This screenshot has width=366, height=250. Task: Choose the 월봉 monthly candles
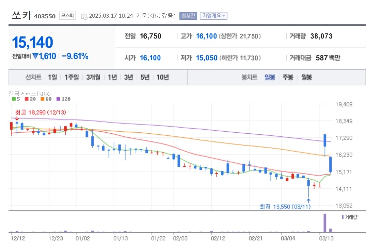click(306, 77)
